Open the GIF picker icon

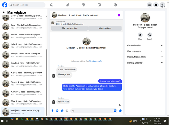pyautogui.click(x=67, y=111)
